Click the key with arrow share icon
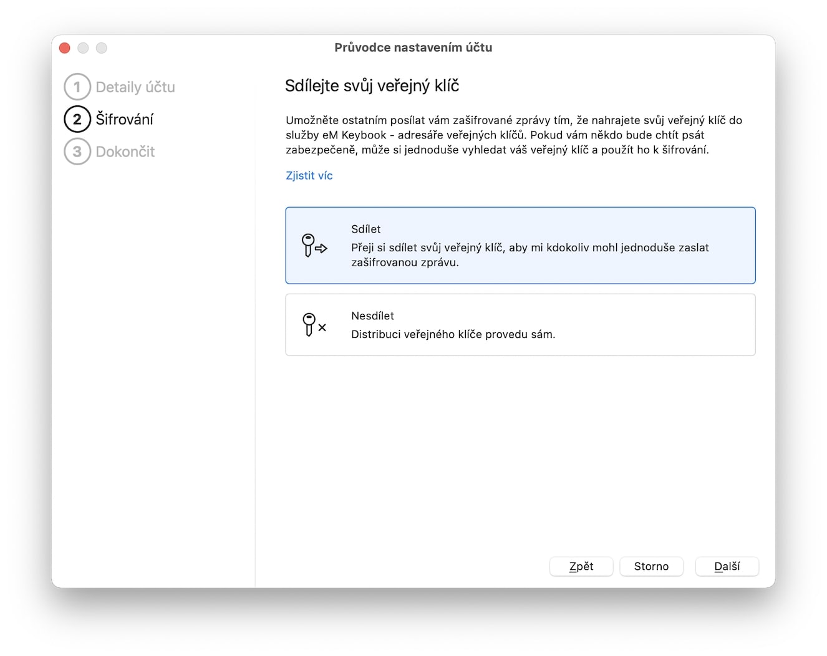Image resolution: width=827 pixels, height=656 pixels. pos(314,246)
